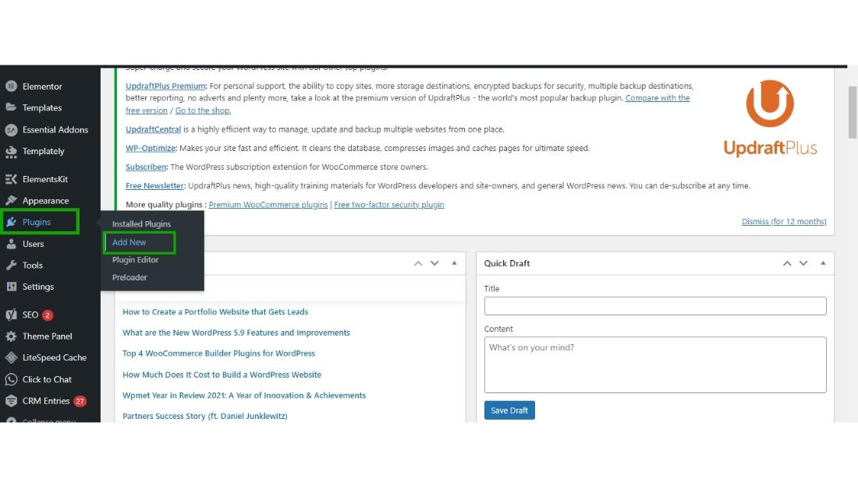
Task: Click the CRM Entries icon
Action: coord(11,400)
